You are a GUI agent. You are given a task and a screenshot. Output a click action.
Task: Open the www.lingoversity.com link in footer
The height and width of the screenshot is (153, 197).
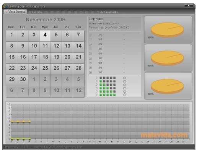pos(69,147)
